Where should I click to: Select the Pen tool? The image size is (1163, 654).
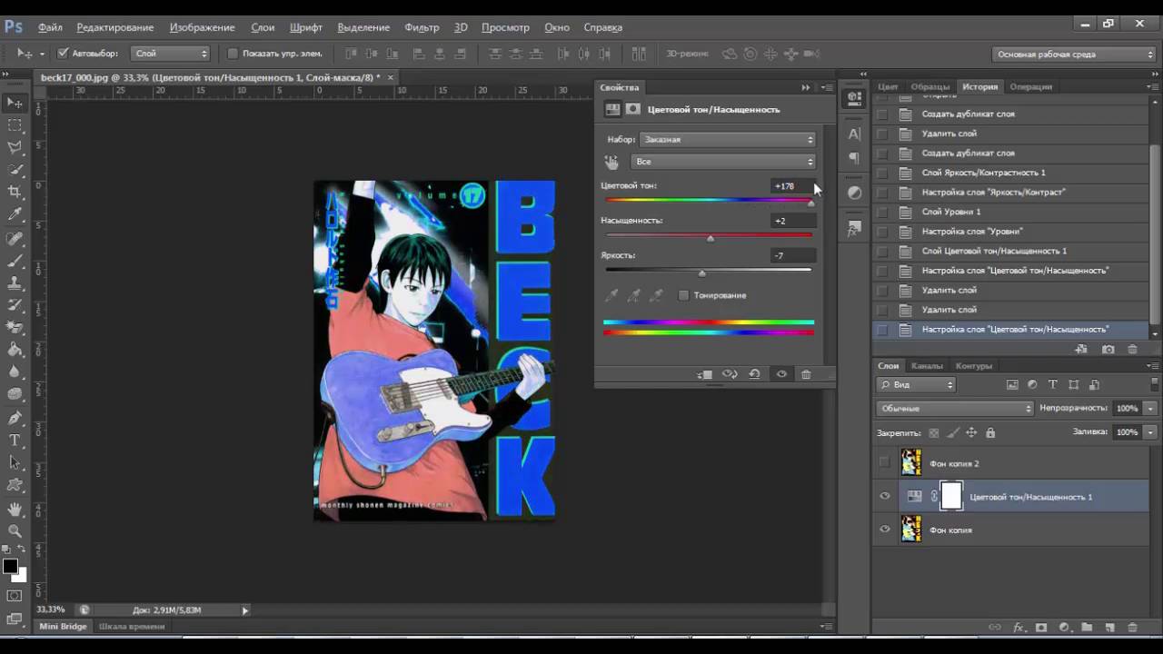(15, 418)
